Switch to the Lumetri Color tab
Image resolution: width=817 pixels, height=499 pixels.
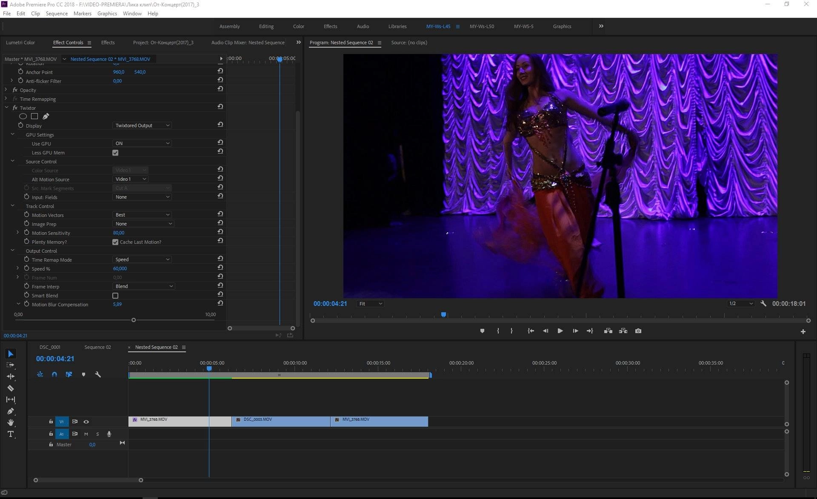coord(20,43)
